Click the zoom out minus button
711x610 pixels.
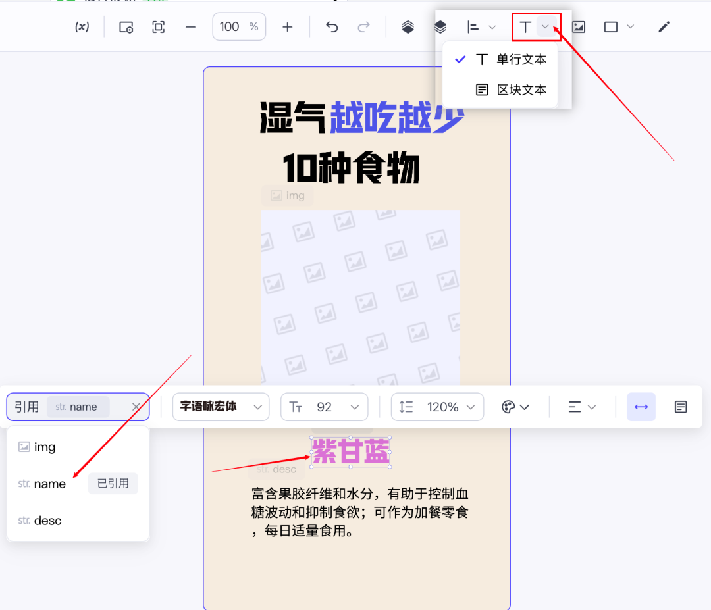(191, 27)
